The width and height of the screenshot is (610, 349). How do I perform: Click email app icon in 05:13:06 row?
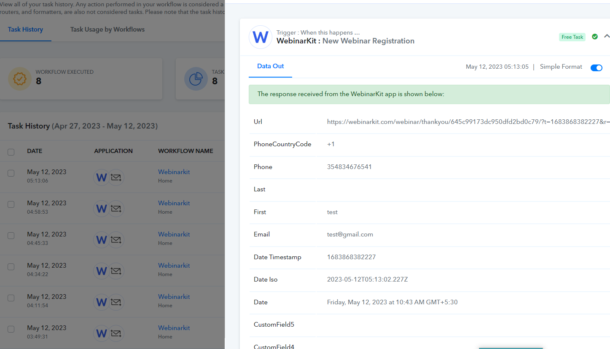(116, 177)
